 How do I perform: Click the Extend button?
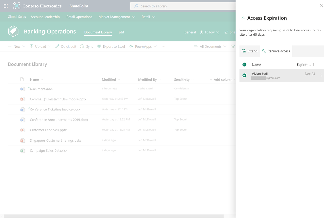pyautogui.click(x=250, y=51)
